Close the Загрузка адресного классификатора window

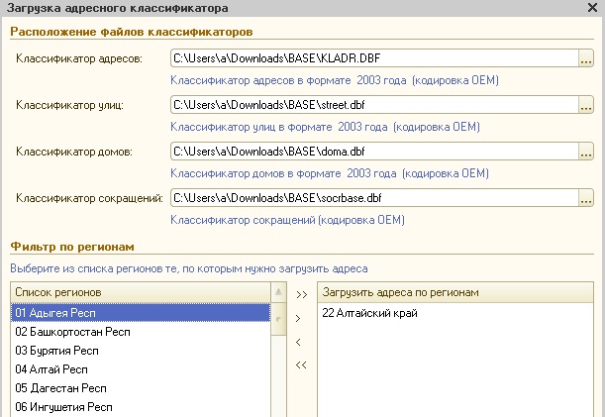[592, 7]
